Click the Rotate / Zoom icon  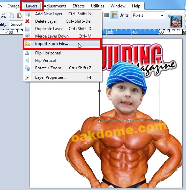[x=27, y=68]
